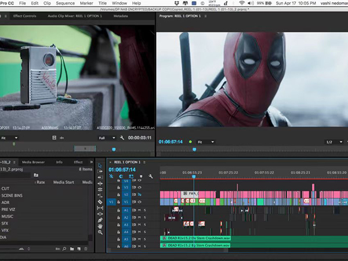
Task: Select the Rate Stretch tool
Action: point(100,196)
